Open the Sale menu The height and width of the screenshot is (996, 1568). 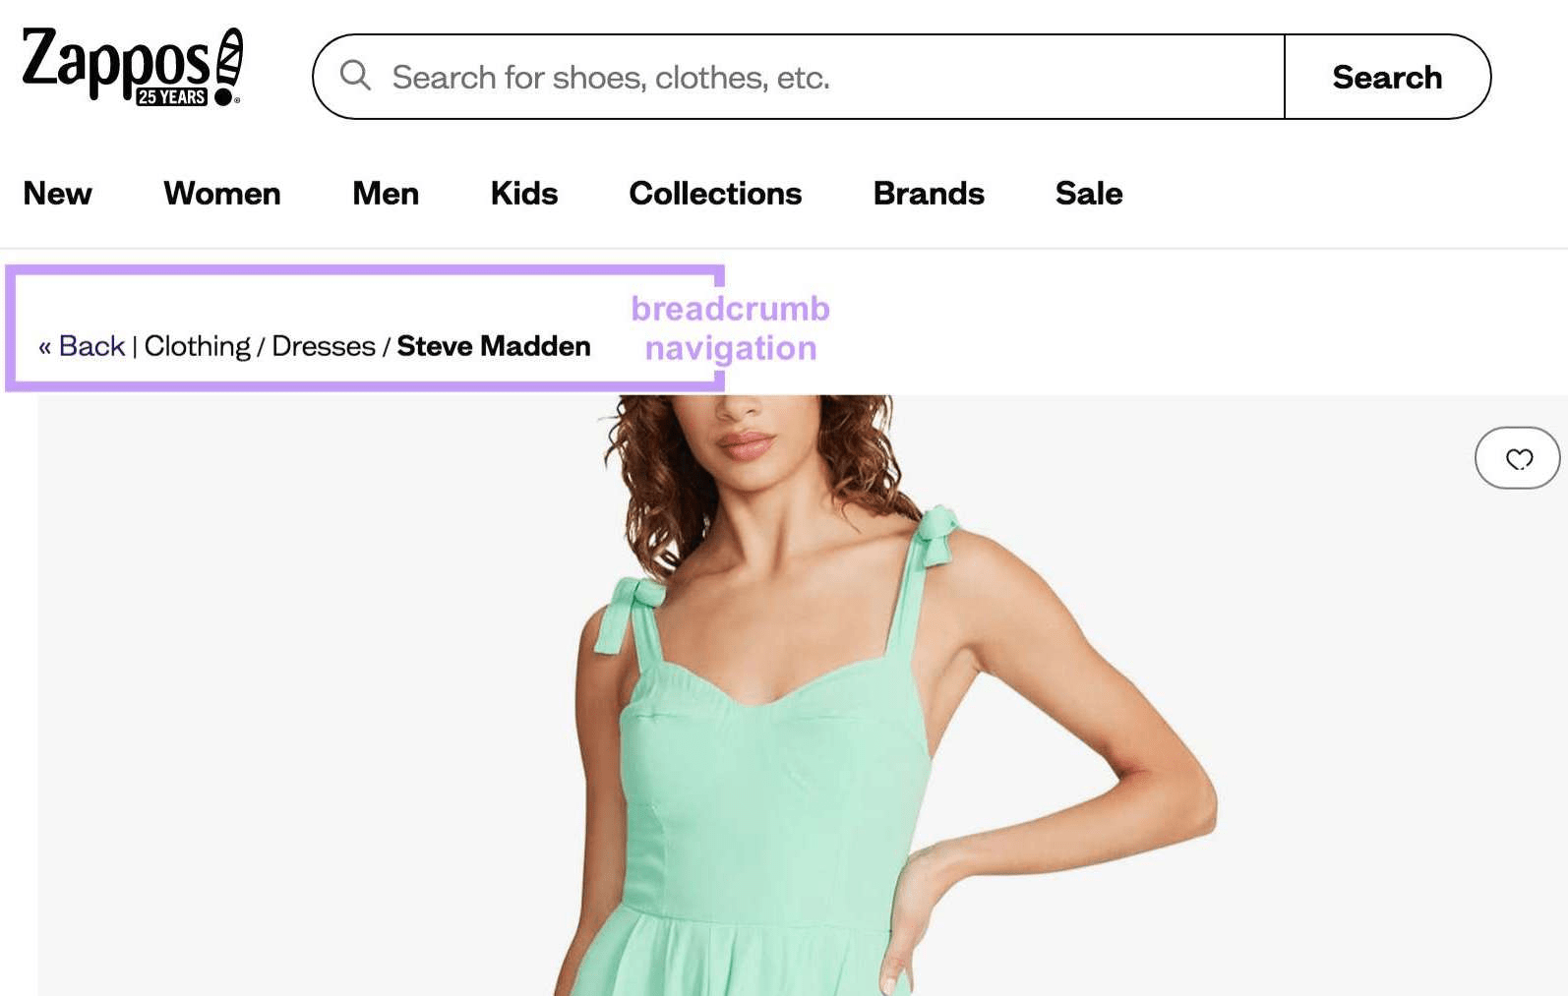(1089, 194)
